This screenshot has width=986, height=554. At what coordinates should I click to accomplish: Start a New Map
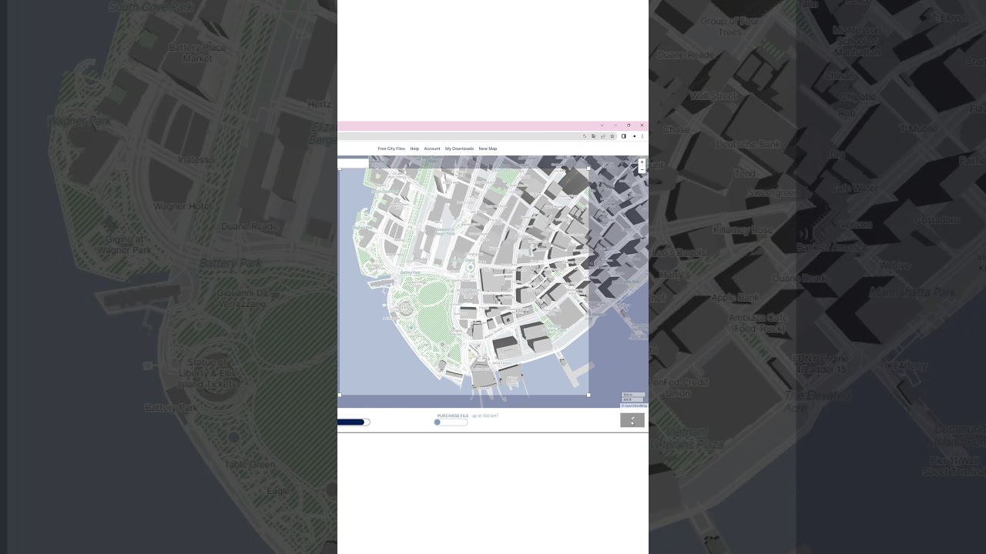[x=488, y=149]
